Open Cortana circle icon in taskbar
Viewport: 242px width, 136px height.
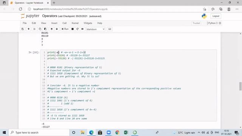tap(74, 133)
